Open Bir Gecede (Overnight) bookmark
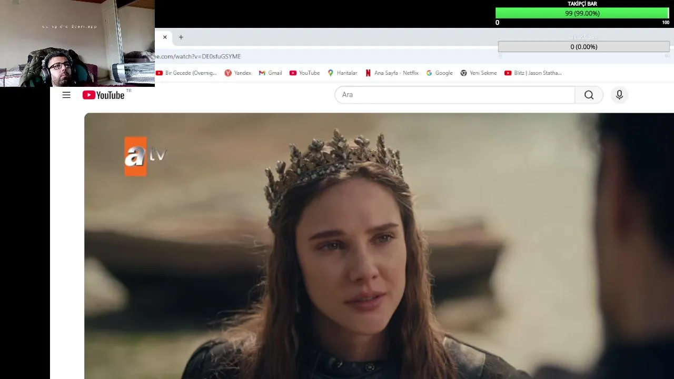The width and height of the screenshot is (674, 379). tap(186, 73)
